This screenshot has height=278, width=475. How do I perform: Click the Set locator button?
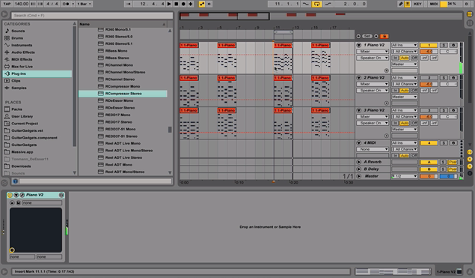(367, 36)
